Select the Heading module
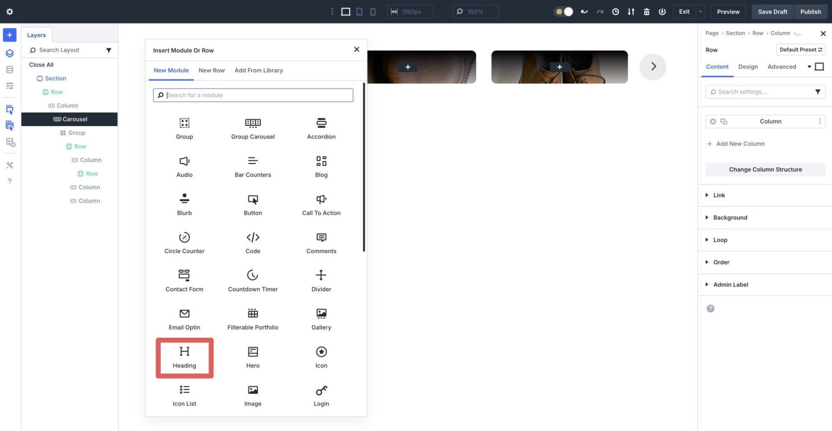The image size is (832, 431). [x=184, y=357]
